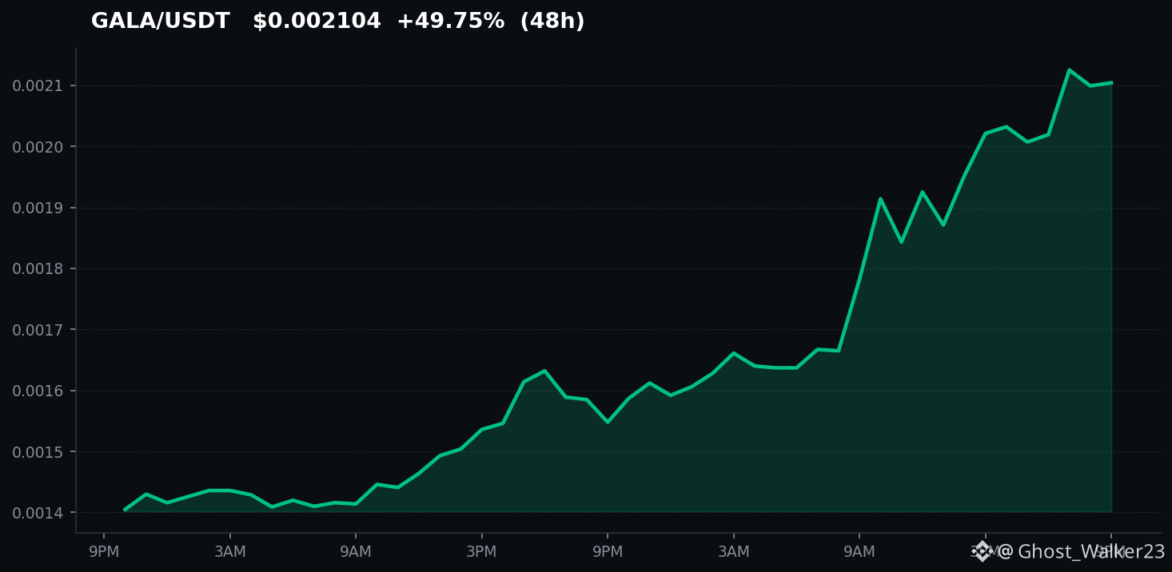This screenshot has width=1172, height=572.
Task: Click the GALA/USDT pair title
Action: click(160, 22)
